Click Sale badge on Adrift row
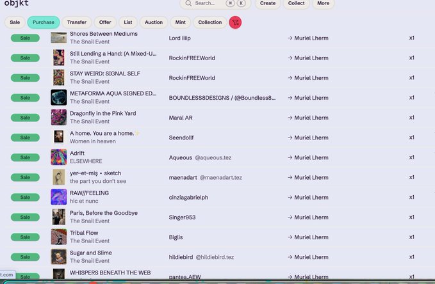Viewport: 435px width, 284px height. coord(25,157)
